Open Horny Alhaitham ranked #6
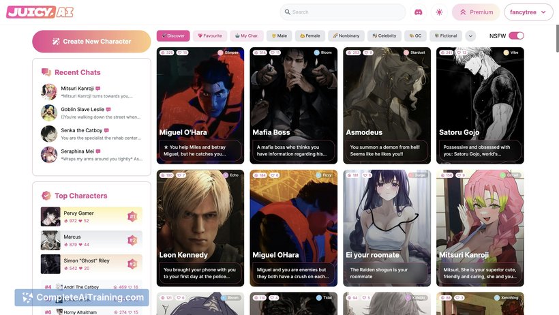This screenshot has width=559, height=315. coord(91,312)
